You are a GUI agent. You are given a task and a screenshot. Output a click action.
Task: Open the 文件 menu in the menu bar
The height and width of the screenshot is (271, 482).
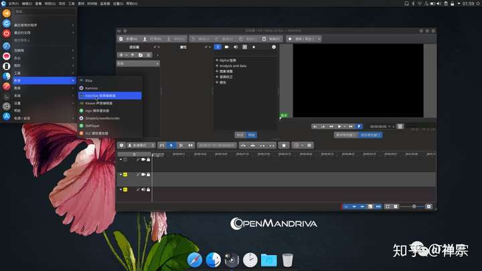coord(13,4)
